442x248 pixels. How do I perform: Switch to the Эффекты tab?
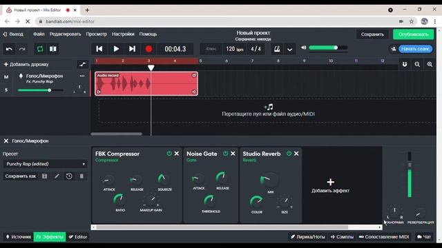[x=50, y=237]
